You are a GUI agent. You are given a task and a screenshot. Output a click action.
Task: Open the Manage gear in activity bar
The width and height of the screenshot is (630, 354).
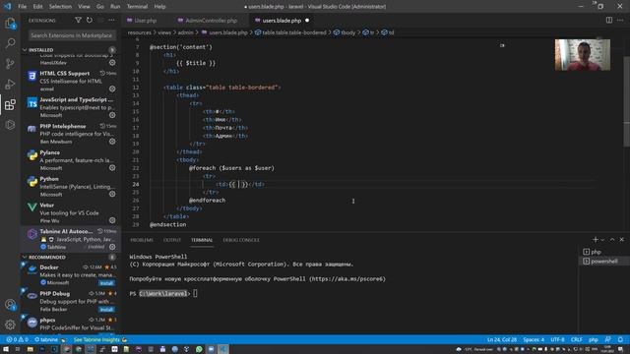10,324
